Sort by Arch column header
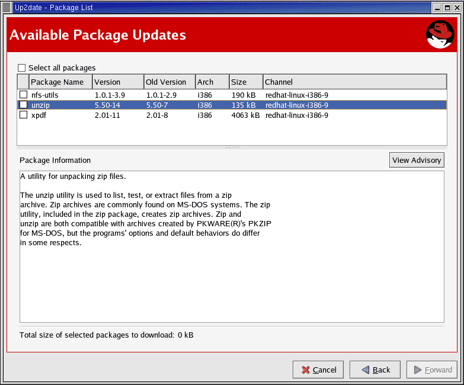The image size is (464, 385). [213, 82]
